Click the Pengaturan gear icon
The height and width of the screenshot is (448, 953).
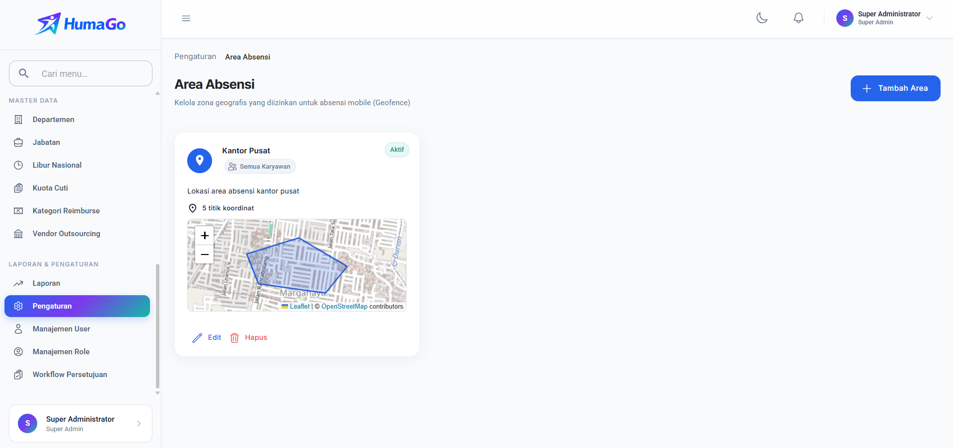pos(18,306)
